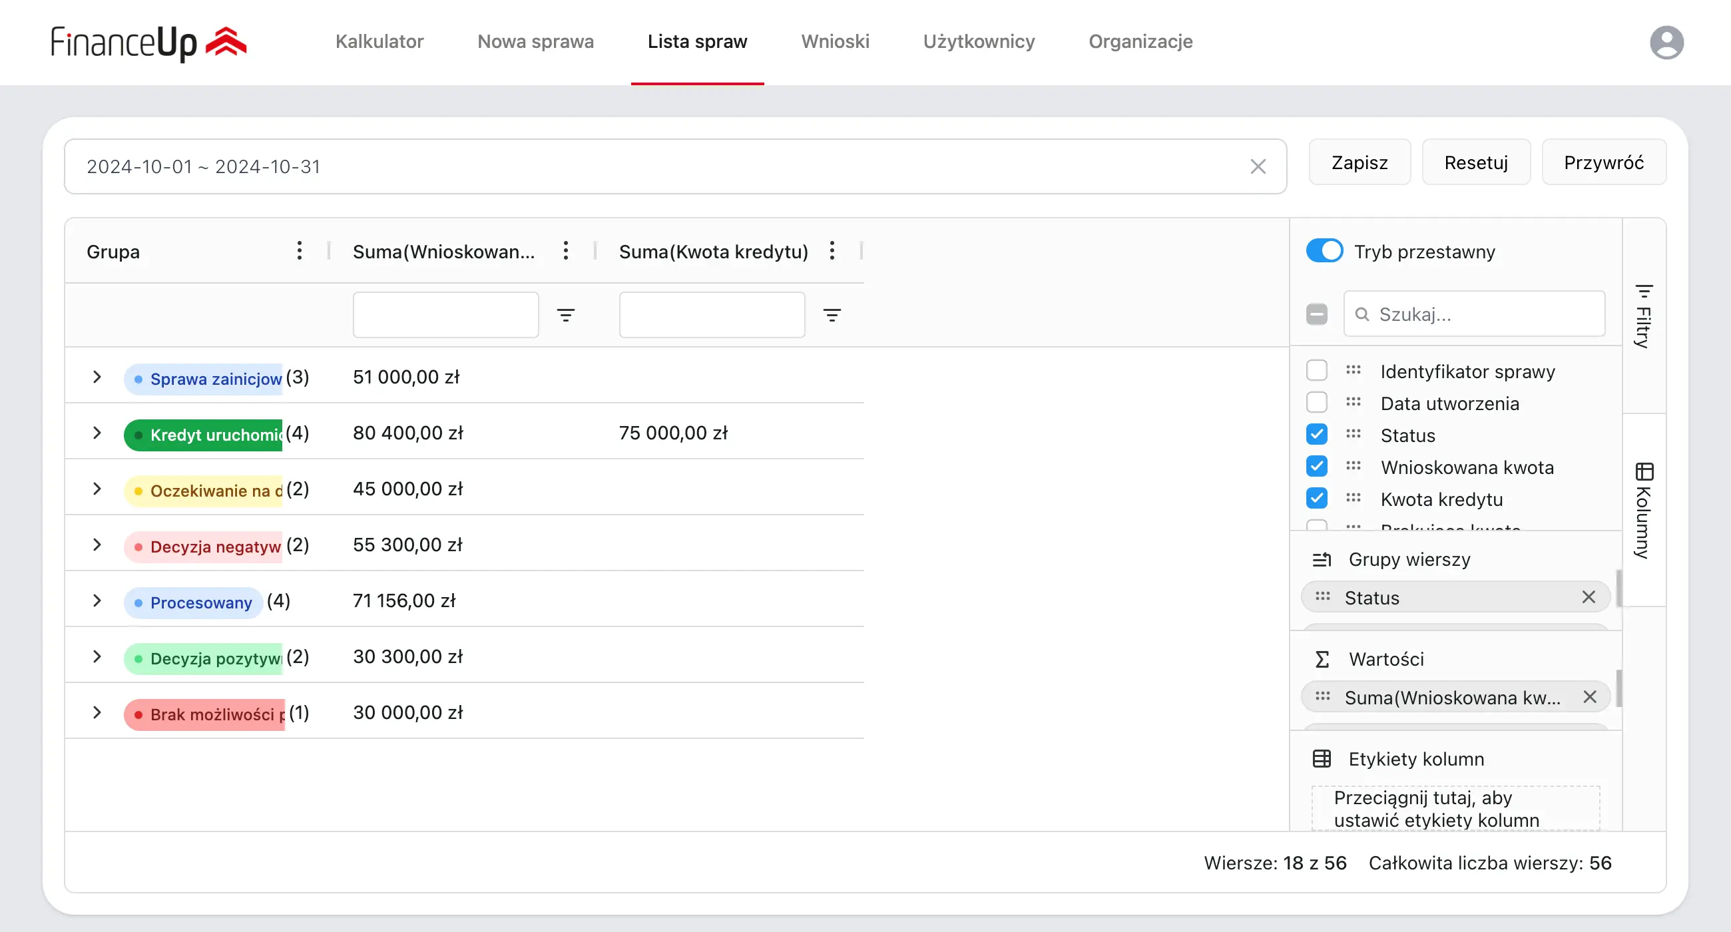This screenshot has width=1731, height=932.
Task: Click the column-labels drop zone Przeciągnij tutaj
Action: coord(1455,808)
